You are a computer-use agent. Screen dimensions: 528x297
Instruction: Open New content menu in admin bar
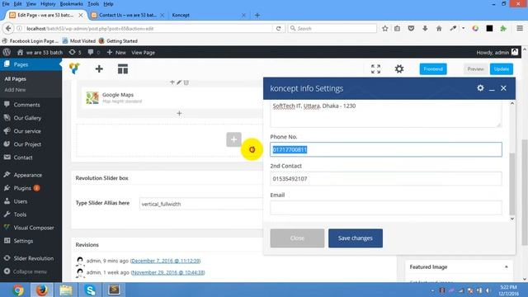click(x=116, y=52)
